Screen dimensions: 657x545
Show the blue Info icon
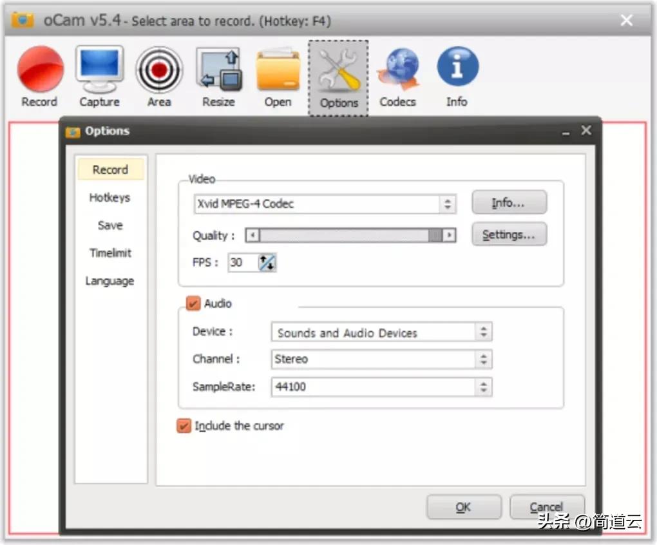(457, 66)
